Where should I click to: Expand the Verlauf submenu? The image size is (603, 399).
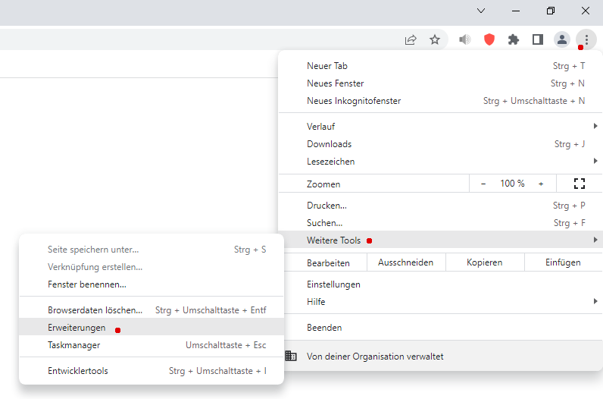[439, 127]
